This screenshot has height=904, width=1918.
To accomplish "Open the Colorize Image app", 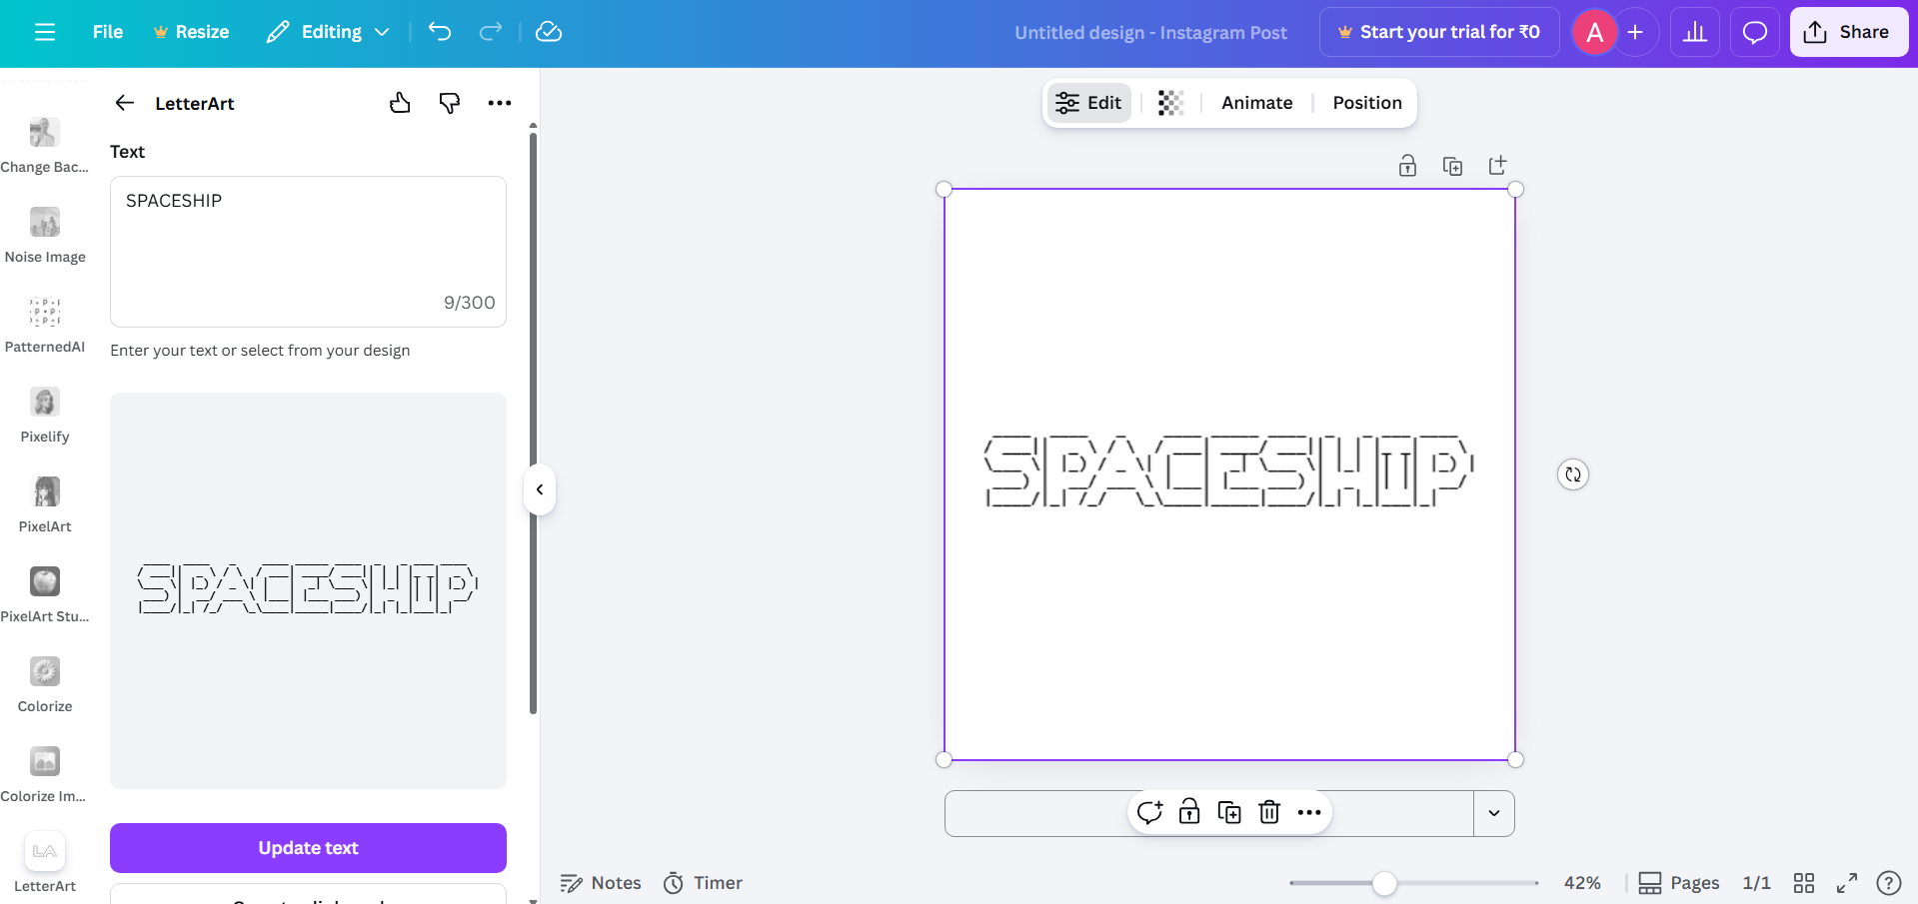I will [x=45, y=774].
